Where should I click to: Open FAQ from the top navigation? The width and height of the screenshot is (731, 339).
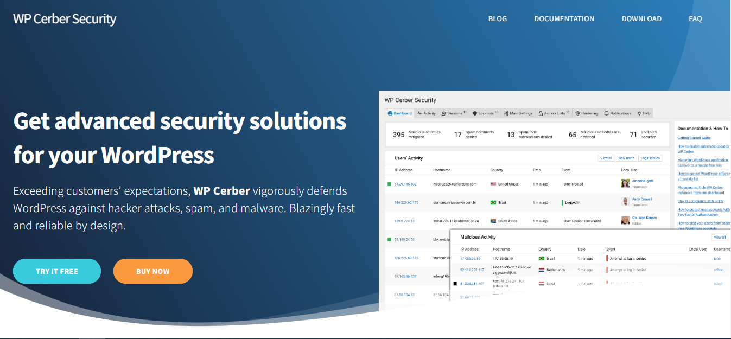[695, 18]
